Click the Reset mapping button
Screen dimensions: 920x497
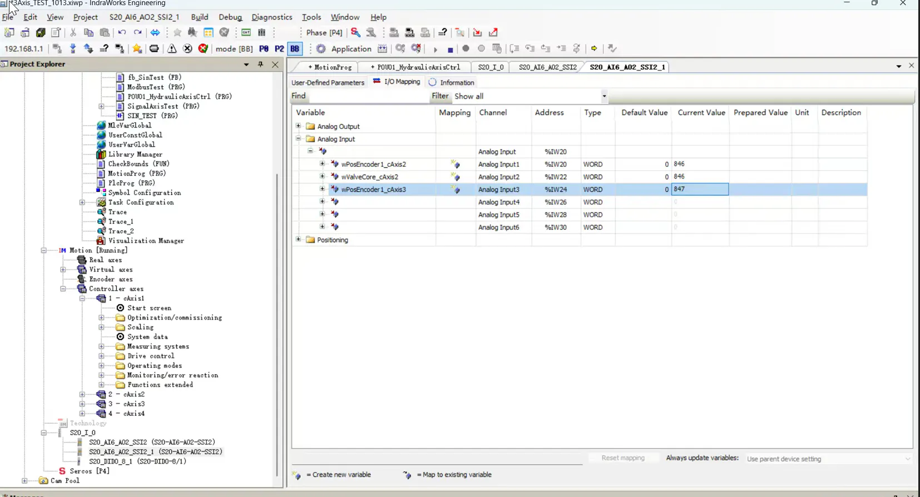tap(622, 458)
